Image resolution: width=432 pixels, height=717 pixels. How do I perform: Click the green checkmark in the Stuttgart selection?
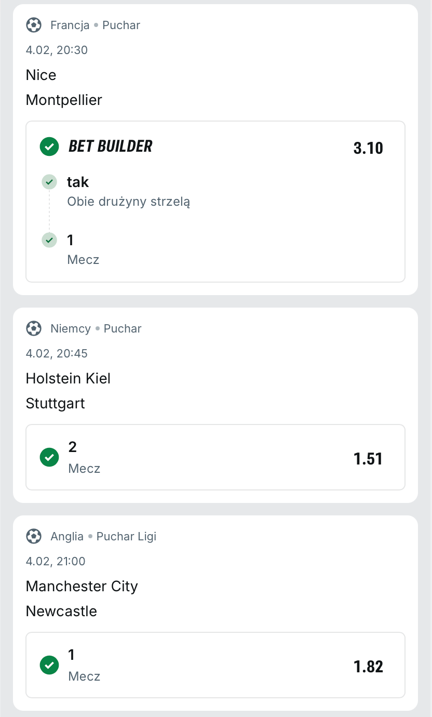click(x=49, y=458)
